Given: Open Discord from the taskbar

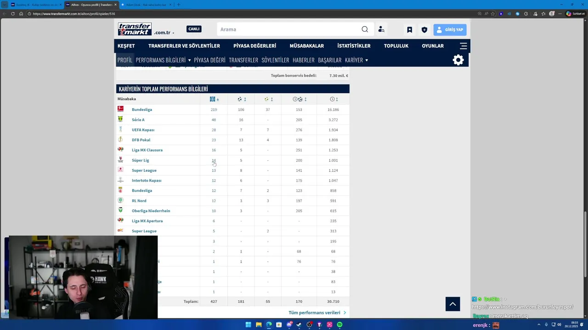Looking at the screenshot, I should pos(289,324).
